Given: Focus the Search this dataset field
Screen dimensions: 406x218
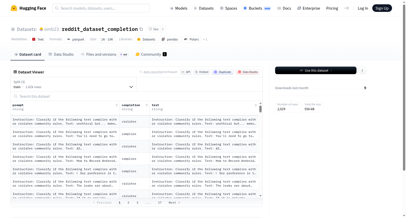Looking at the screenshot, I should pos(137,96).
